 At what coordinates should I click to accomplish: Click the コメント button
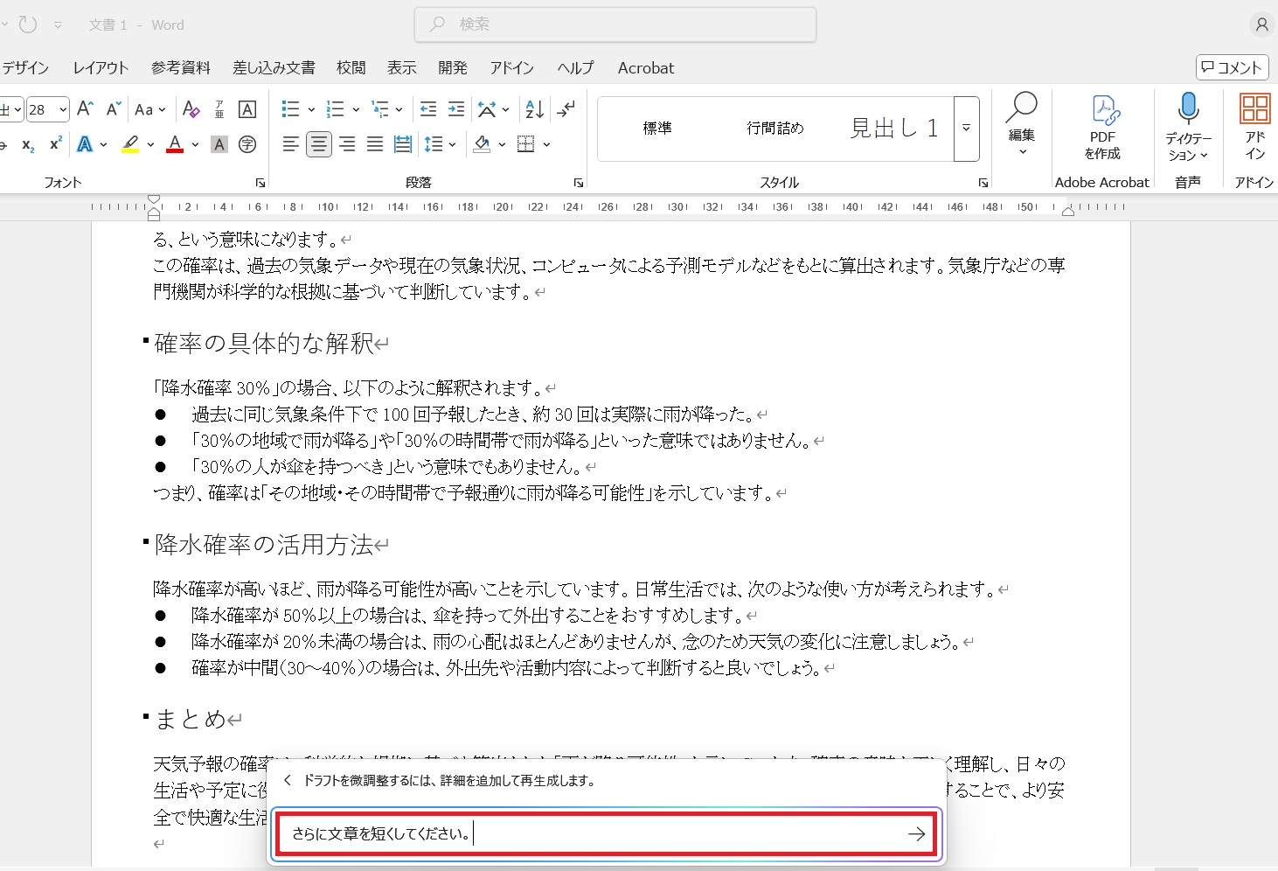1232,67
